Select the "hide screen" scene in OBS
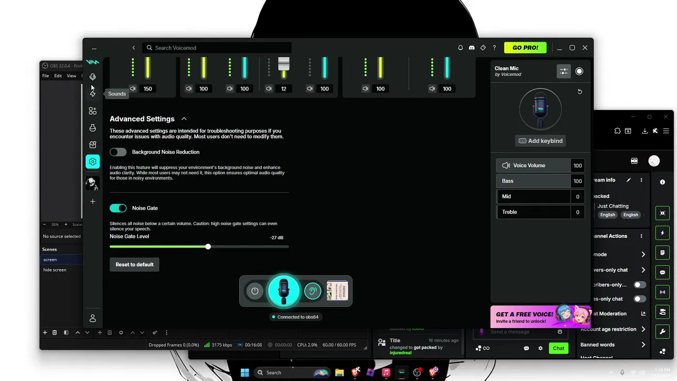Viewport: 677px width, 381px height. pos(62,270)
